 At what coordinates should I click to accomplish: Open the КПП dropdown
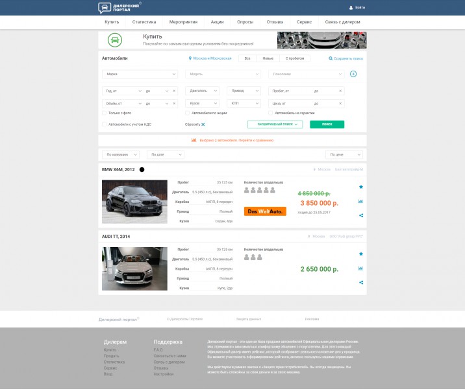point(244,104)
